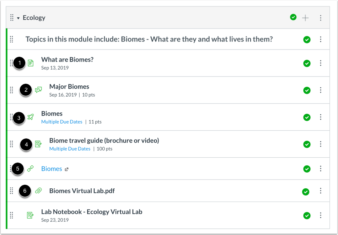338x235 pixels.
Task: Open options menu for Biome travel guide row
Action: click(321, 144)
